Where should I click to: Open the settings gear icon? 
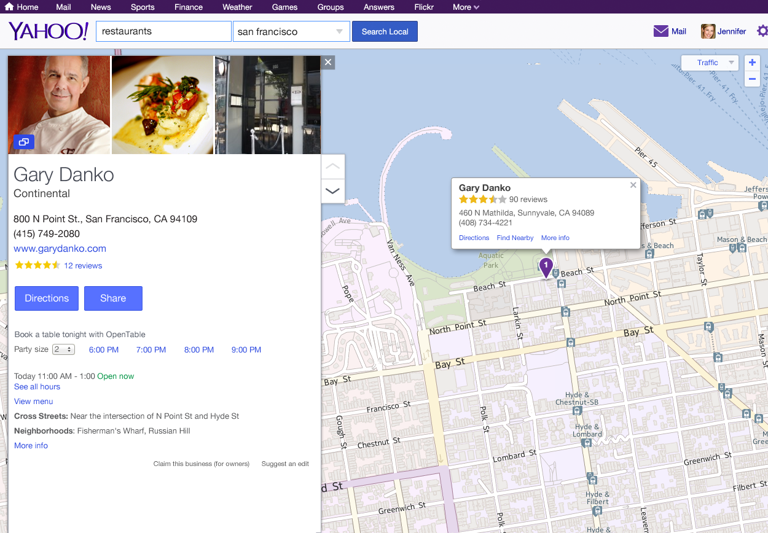pos(762,31)
